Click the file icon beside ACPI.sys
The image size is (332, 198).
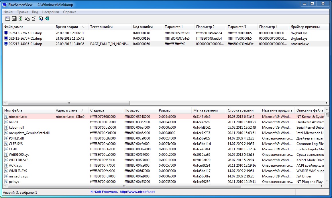point(6,165)
